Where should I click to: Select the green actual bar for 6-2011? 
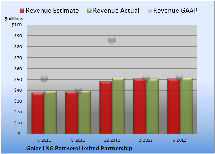50,112
